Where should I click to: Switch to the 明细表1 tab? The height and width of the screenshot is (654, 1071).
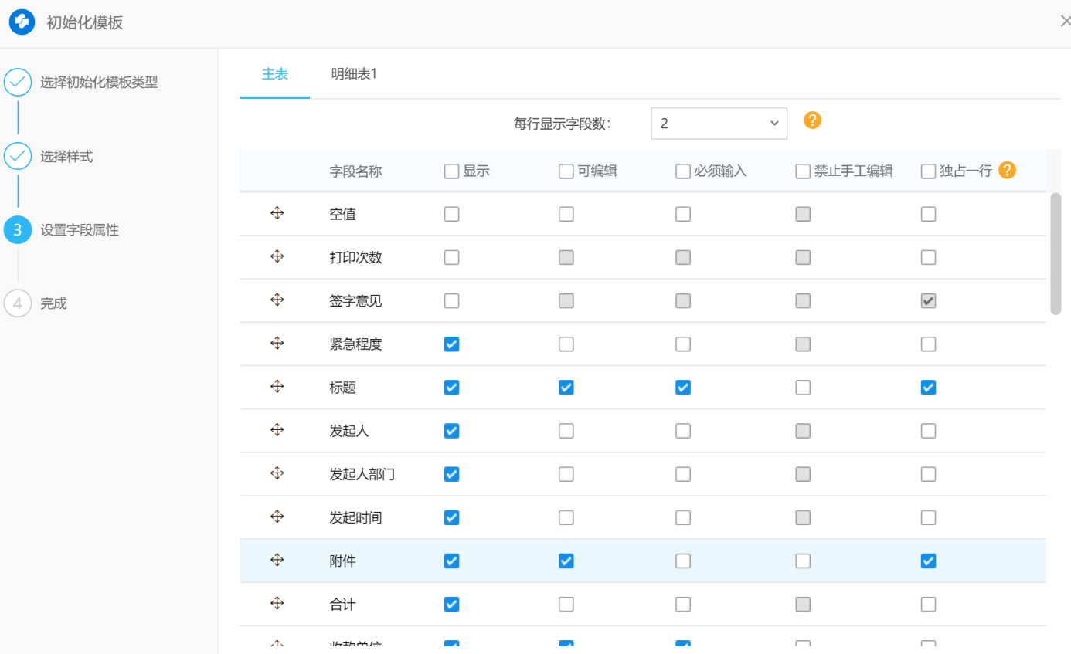pyautogui.click(x=353, y=74)
